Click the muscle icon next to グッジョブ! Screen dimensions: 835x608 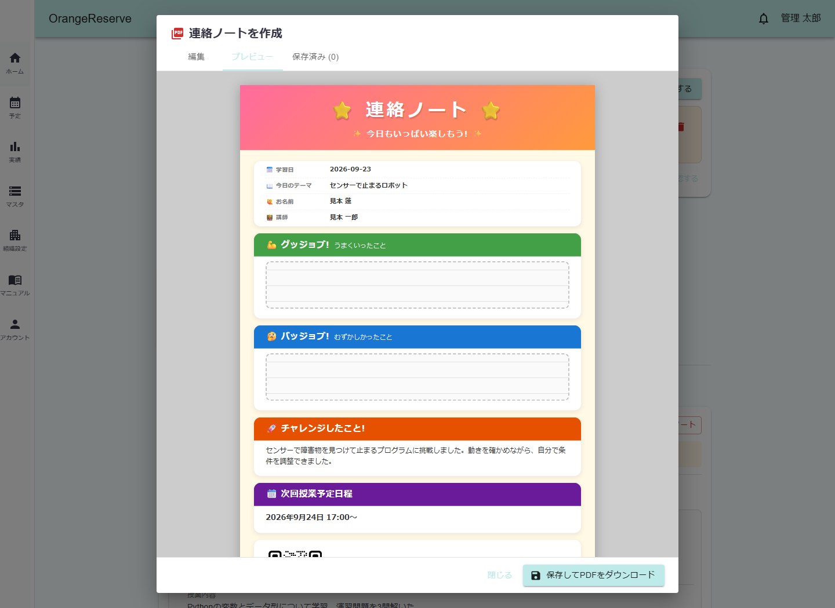click(271, 245)
